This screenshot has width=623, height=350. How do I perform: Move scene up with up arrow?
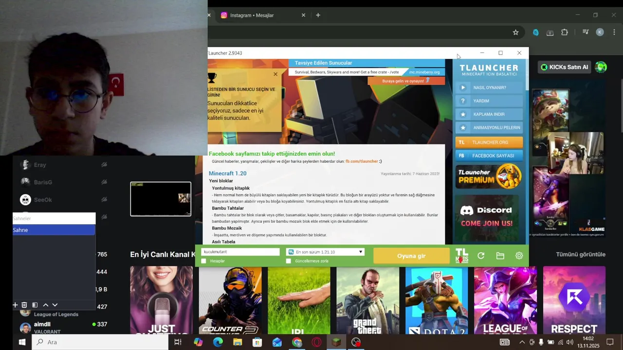[x=45, y=305]
